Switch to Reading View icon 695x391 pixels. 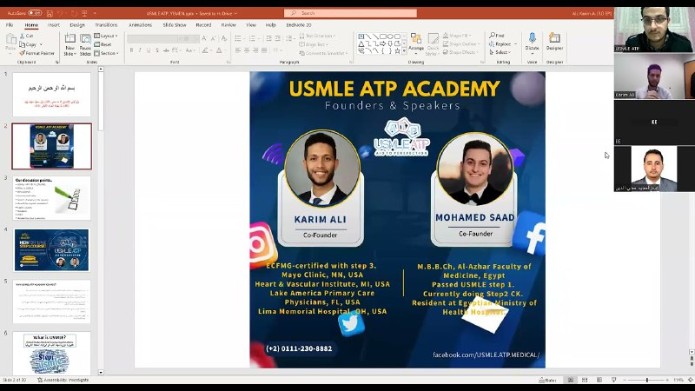click(x=599, y=380)
